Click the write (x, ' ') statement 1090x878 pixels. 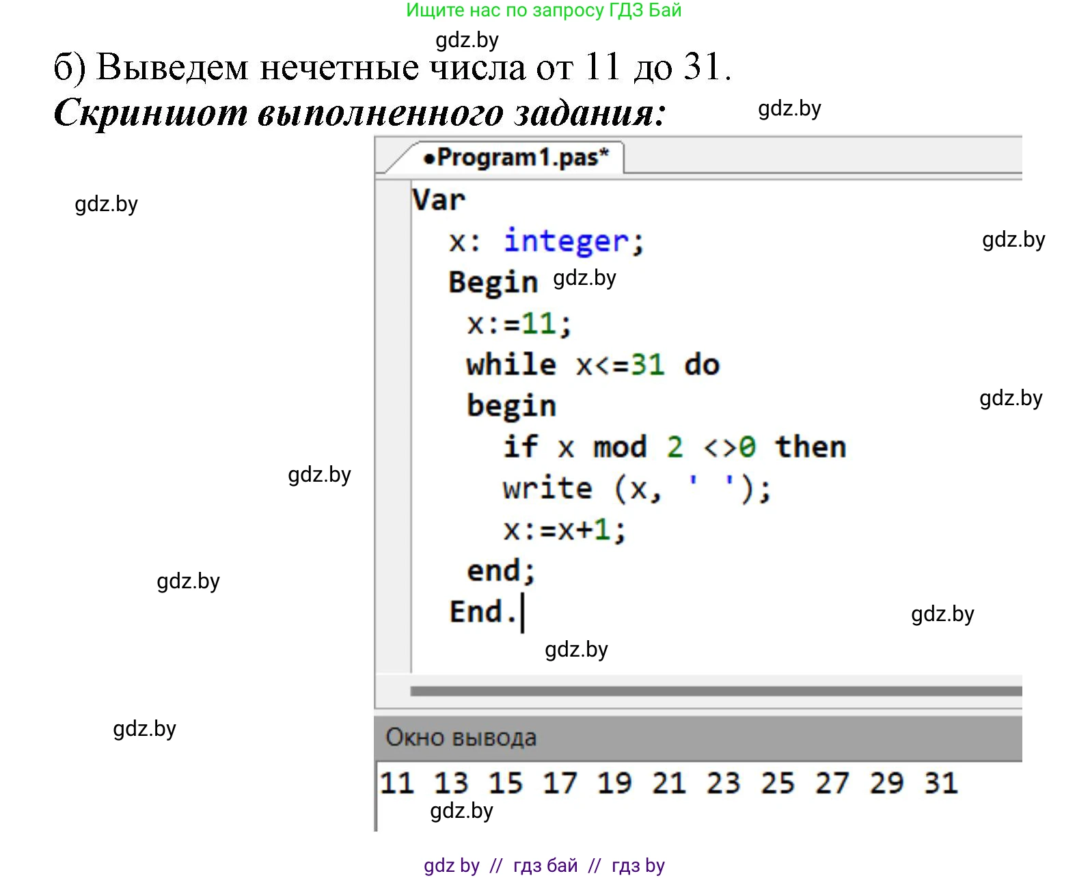click(x=636, y=489)
